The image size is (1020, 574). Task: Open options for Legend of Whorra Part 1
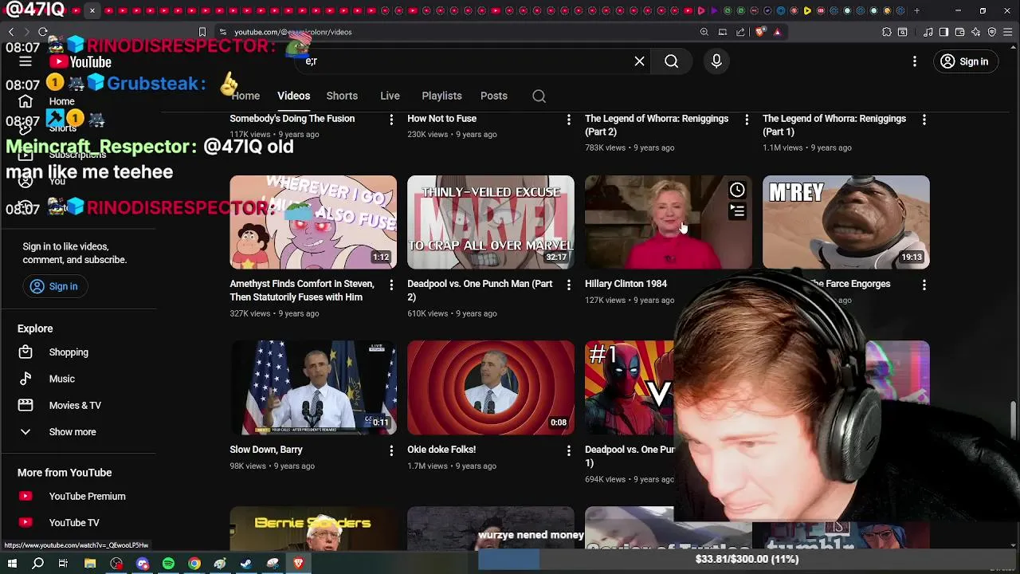point(924,120)
